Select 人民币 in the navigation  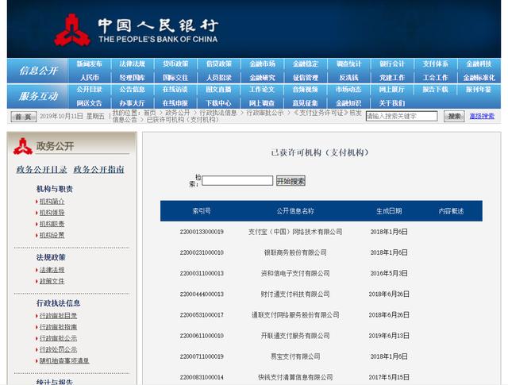(x=90, y=78)
